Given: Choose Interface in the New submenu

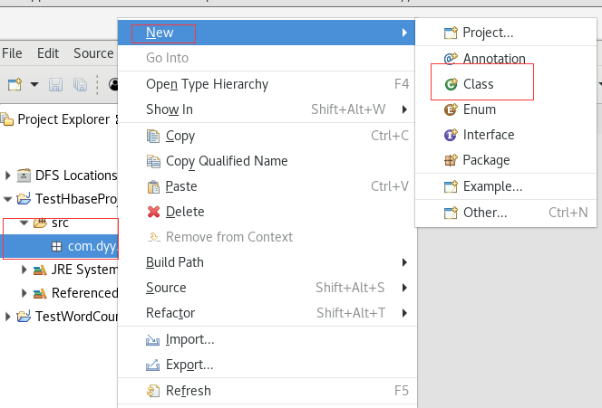Looking at the screenshot, I should coord(506,135).
